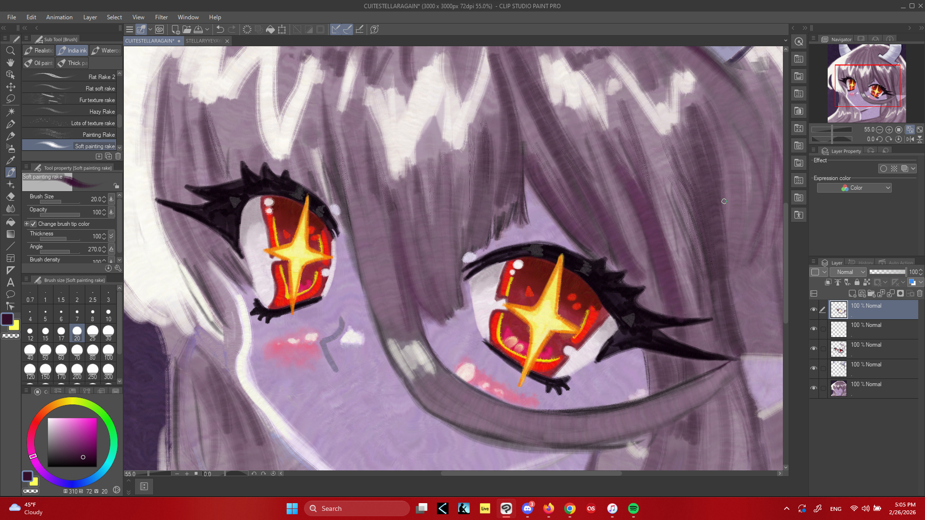This screenshot has width=925, height=520.
Task: Switch to the STELLARYYEYAY document tab
Action: 202,41
